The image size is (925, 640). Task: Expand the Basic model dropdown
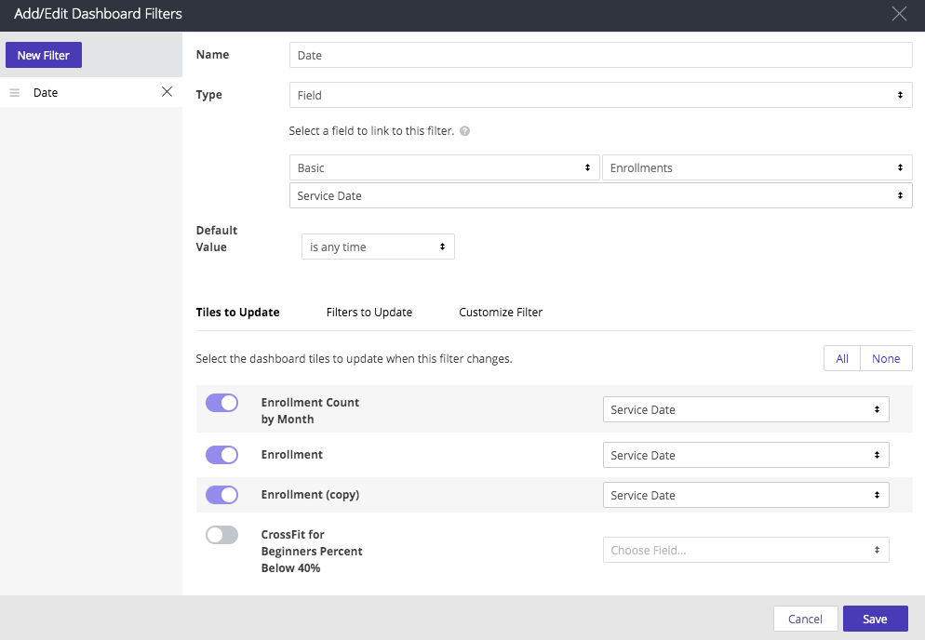(x=444, y=167)
